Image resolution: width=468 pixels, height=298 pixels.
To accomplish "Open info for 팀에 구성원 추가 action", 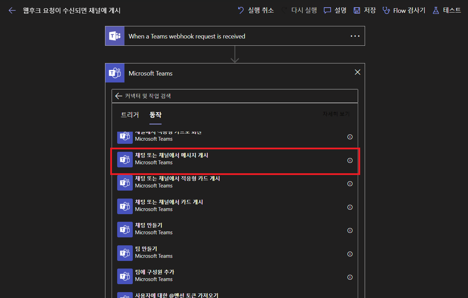I will tap(350, 277).
